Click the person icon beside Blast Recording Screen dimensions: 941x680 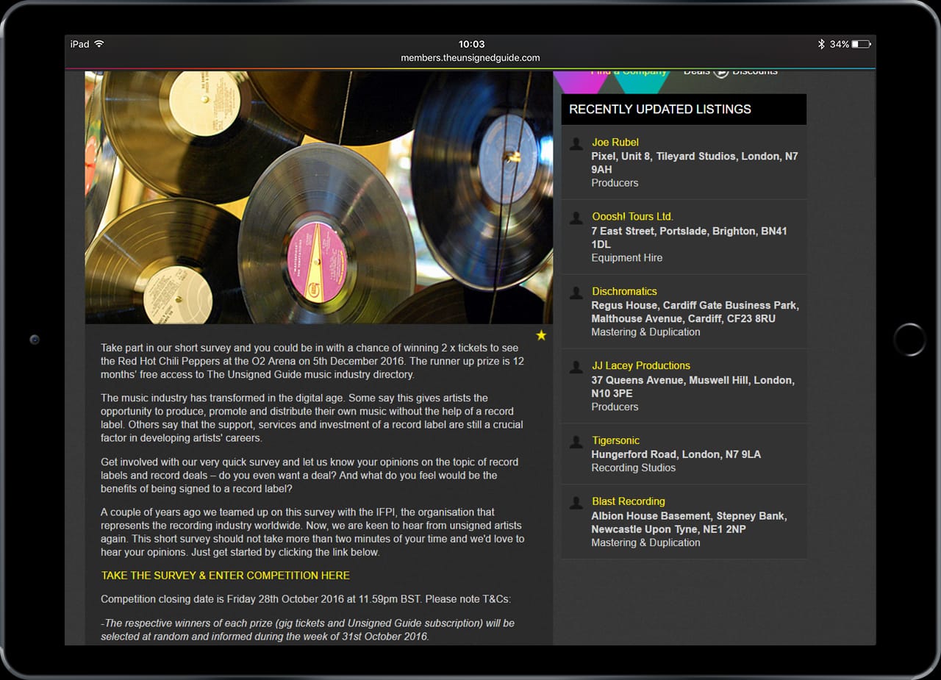576,504
